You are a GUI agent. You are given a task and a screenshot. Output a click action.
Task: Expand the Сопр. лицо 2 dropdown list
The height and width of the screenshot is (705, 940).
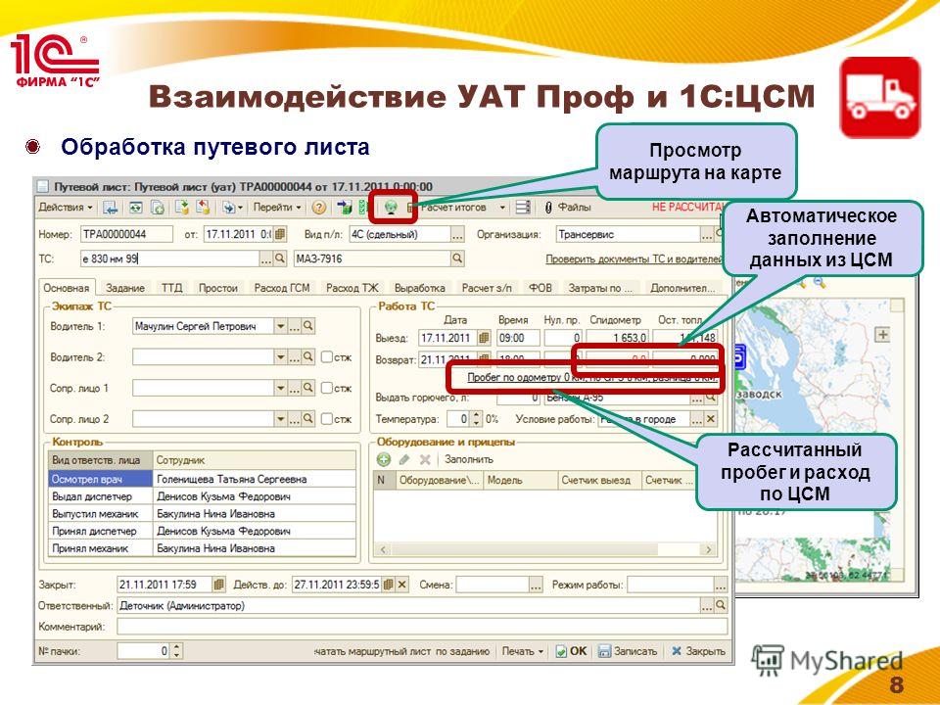click(x=281, y=418)
